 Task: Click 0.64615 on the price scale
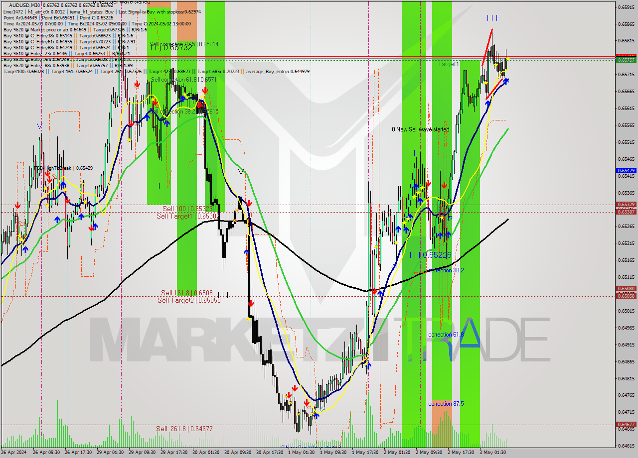tap(627, 447)
